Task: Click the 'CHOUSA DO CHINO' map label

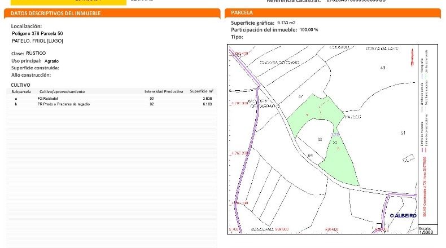Action: tap(279, 63)
